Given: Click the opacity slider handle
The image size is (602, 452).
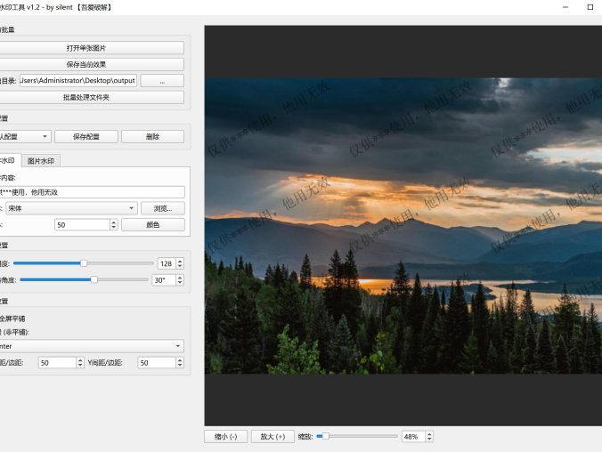Looking at the screenshot, I should pos(84,263).
